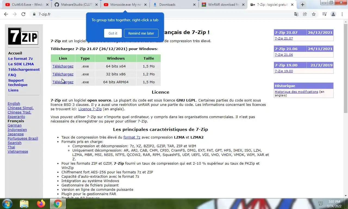Image resolution: width=348 pixels, height=209 pixels.
Task: Go to the Téléchargement page
Action: [24, 69]
